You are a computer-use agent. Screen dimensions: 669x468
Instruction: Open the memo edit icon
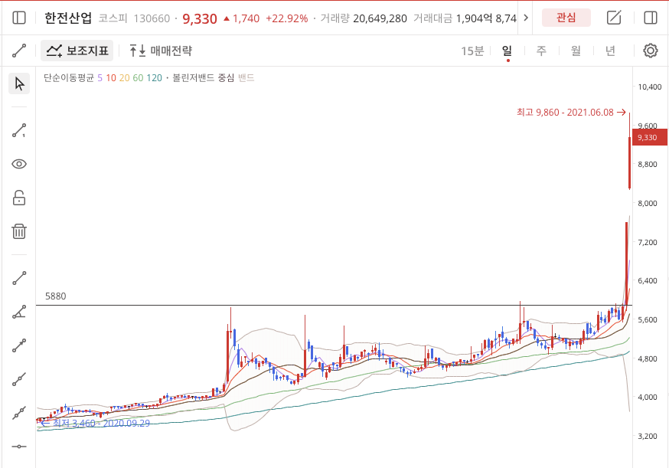pos(614,18)
